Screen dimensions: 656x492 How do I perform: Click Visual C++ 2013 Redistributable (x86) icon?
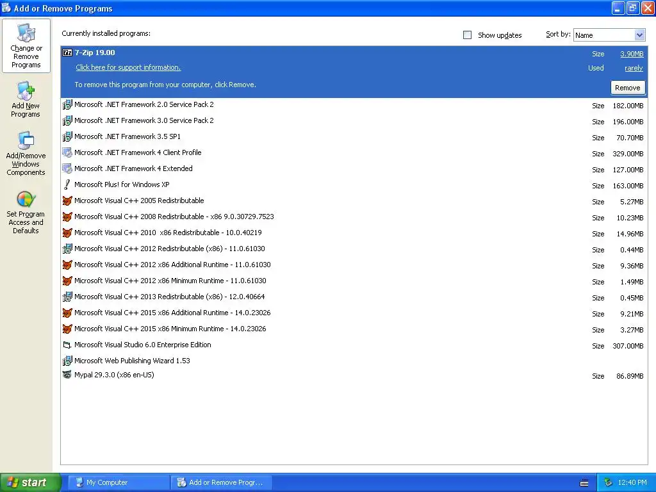67,297
